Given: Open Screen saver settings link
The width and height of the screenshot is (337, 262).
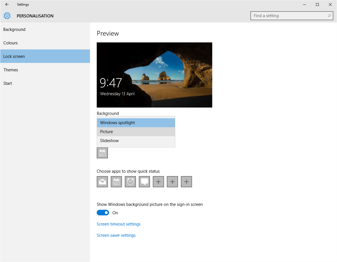Looking at the screenshot, I should 116,235.
